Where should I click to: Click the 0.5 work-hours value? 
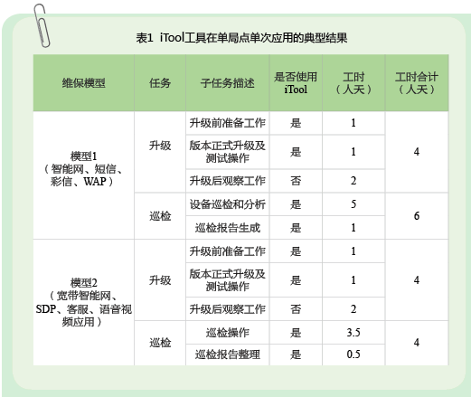tap(353, 354)
